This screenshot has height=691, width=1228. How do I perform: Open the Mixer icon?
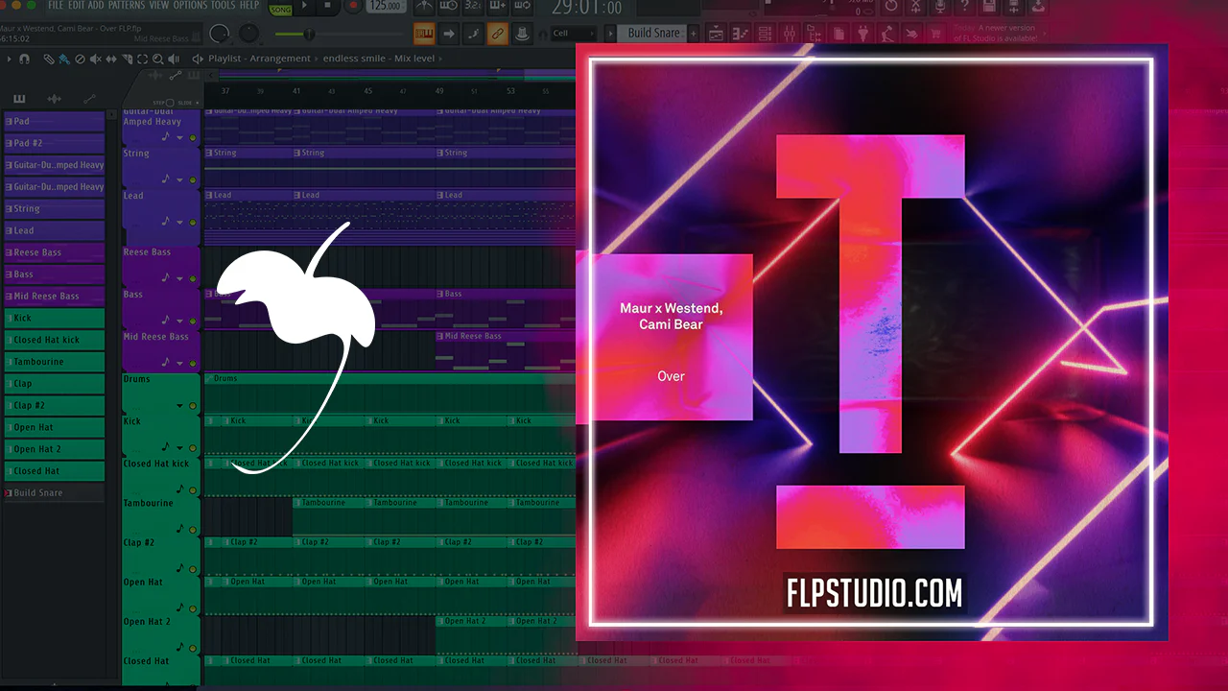(x=789, y=34)
